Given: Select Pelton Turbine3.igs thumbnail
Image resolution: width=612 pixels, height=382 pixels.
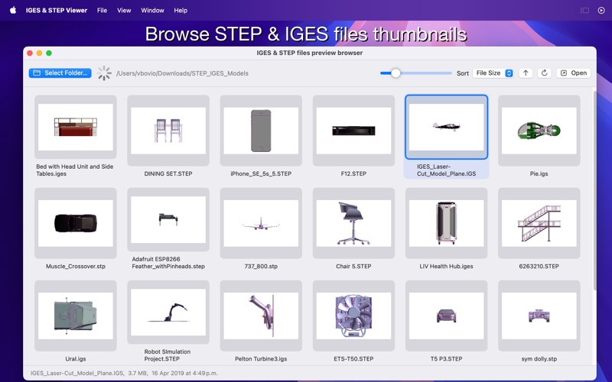Looking at the screenshot, I should point(261,316).
